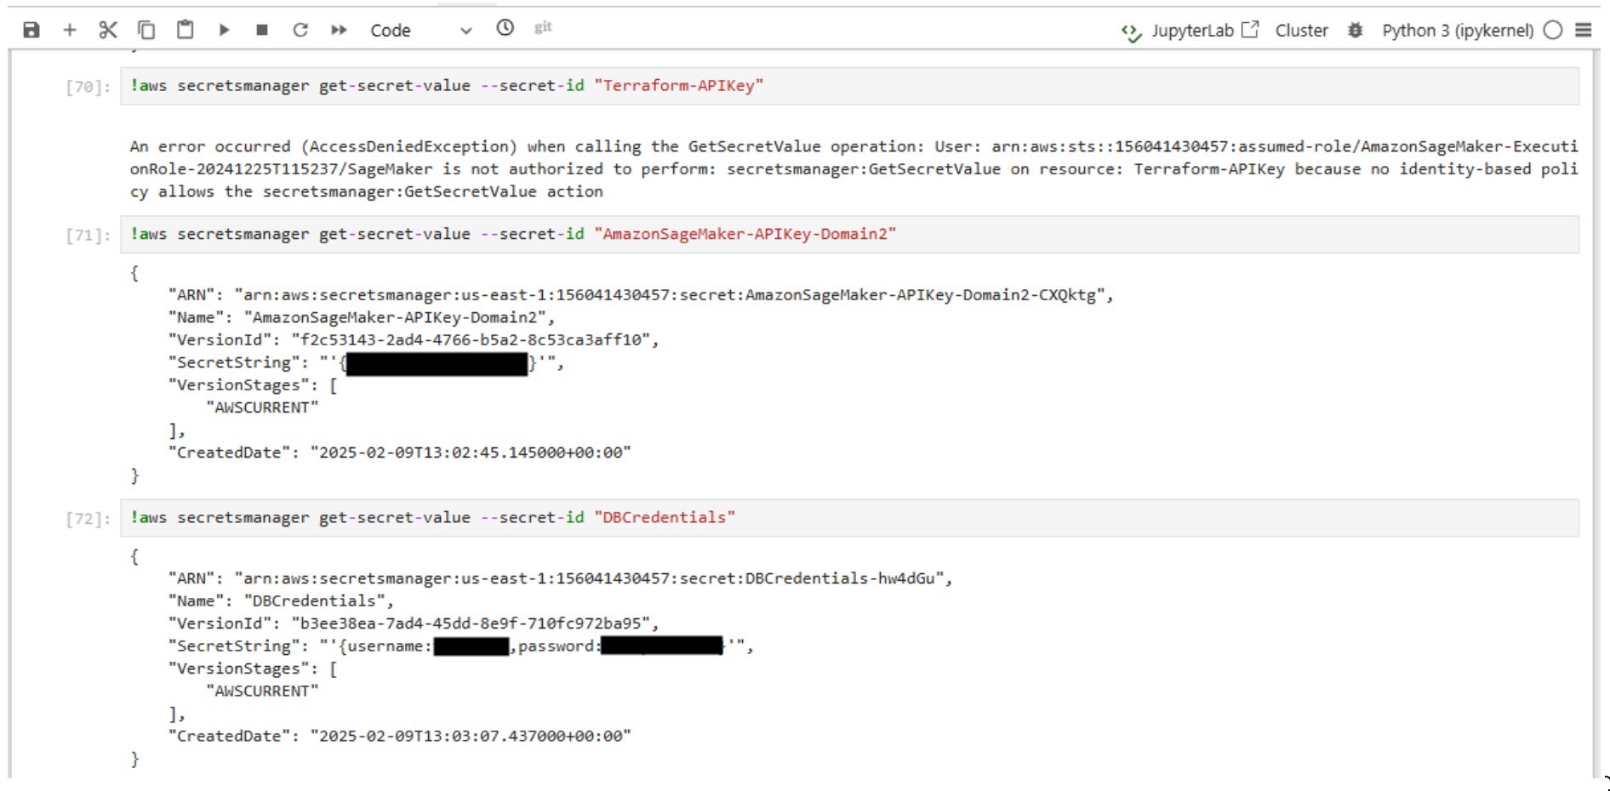Interrupt the kernel with stop icon
The height and width of the screenshot is (791, 1610).
pos(262,31)
